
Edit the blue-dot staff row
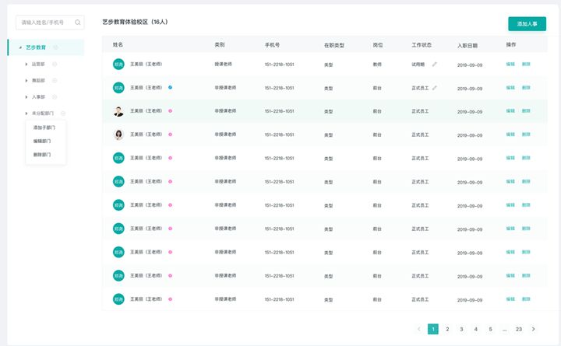(510, 88)
